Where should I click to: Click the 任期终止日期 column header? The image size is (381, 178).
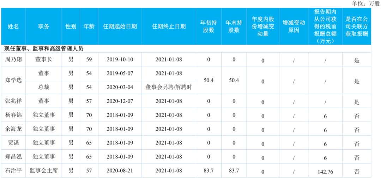click(x=169, y=26)
